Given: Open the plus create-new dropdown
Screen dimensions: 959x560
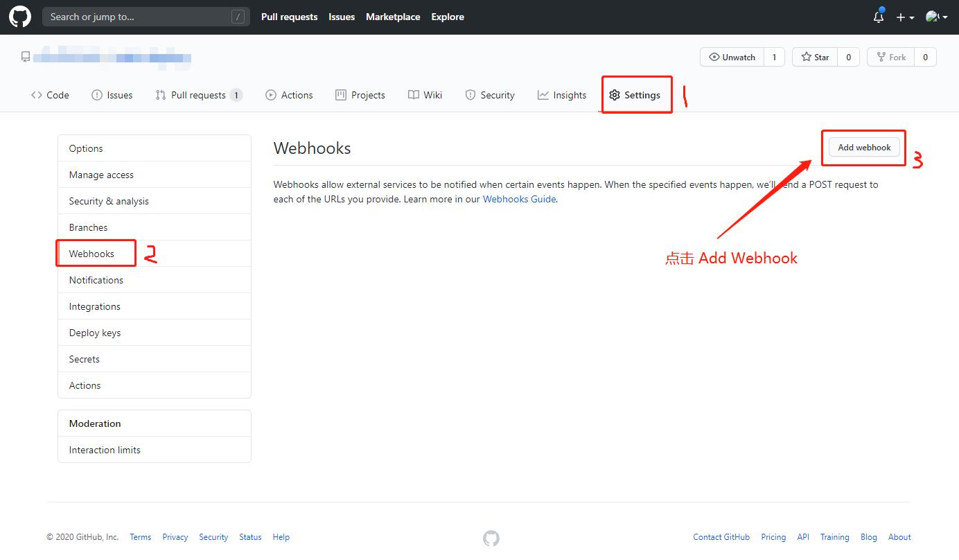Looking at the screenshot, I should point(905,17).
